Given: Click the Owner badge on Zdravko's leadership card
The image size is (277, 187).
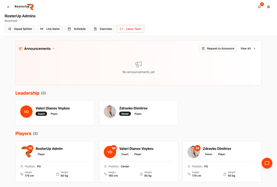Looking at the screenshot, I should pos(125,114).
